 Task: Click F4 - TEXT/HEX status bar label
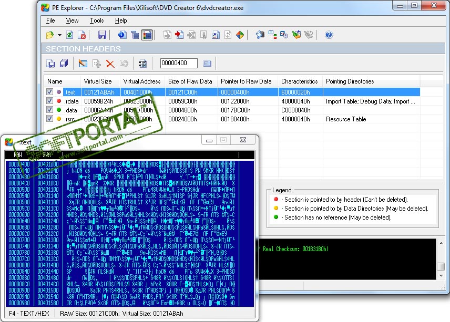29,314
